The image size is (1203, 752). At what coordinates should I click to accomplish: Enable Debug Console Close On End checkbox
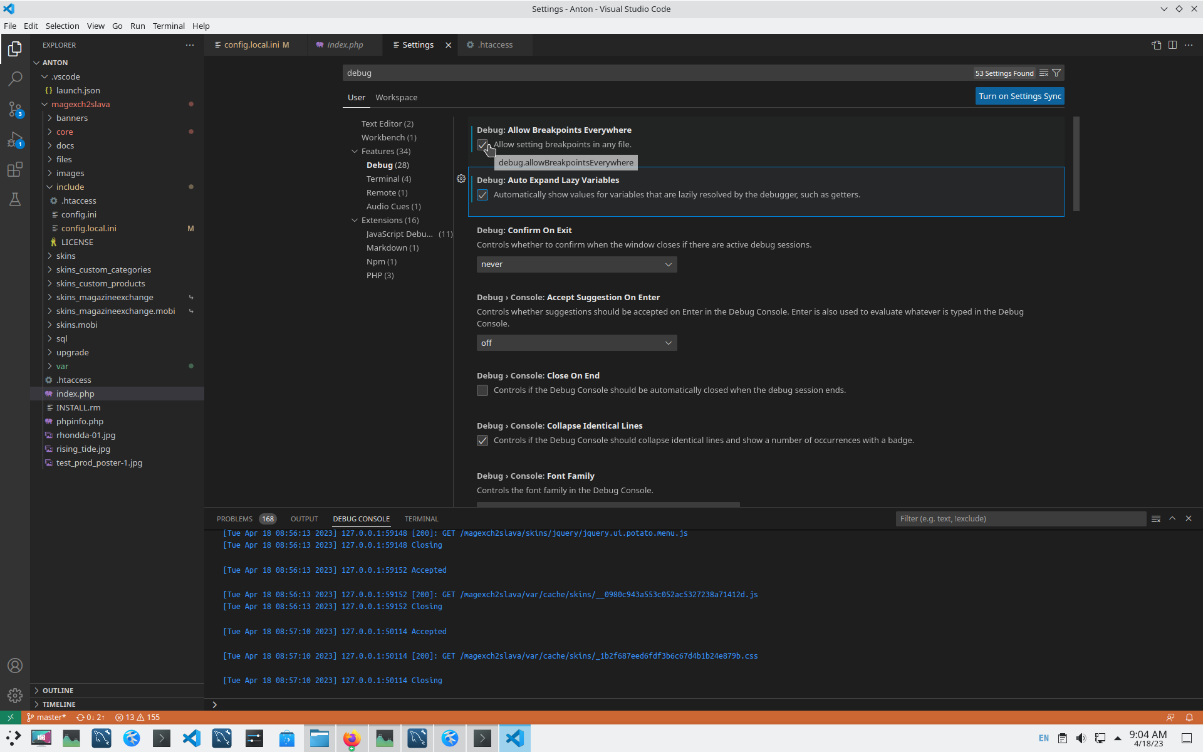tap(482, 390)
